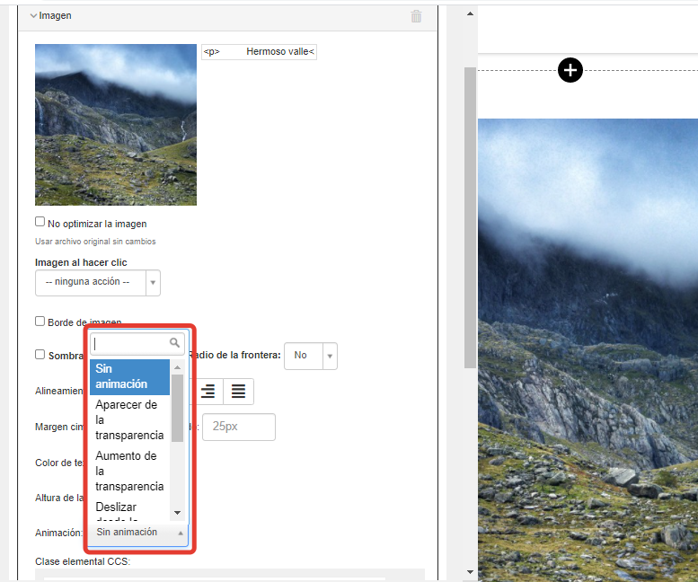
Task: Choose Aparecer de la transparencia option
Action: (x=129, y=420)
